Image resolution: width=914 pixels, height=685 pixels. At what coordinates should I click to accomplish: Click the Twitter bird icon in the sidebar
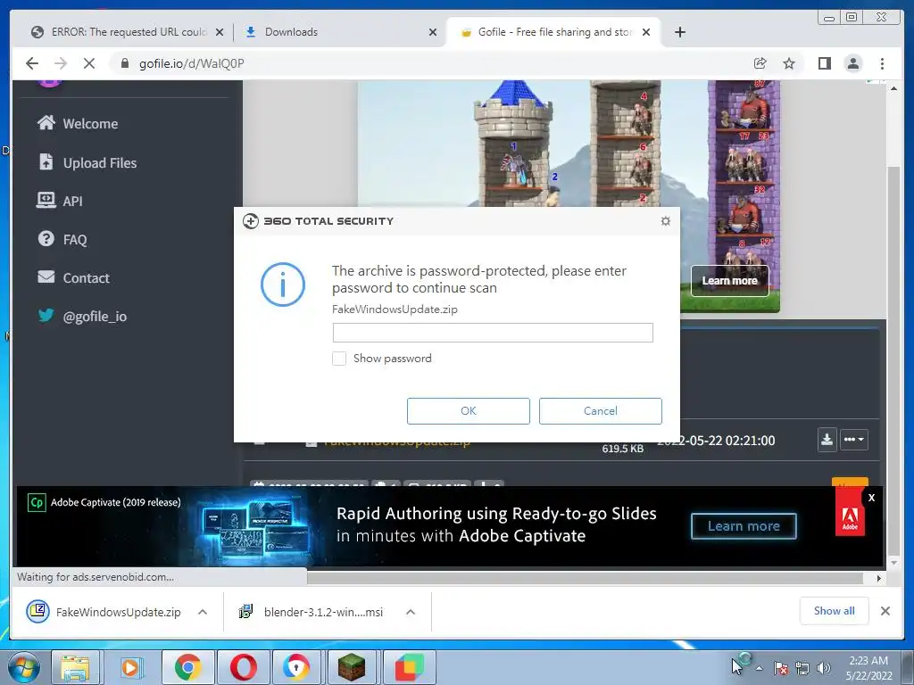point(46,315)
